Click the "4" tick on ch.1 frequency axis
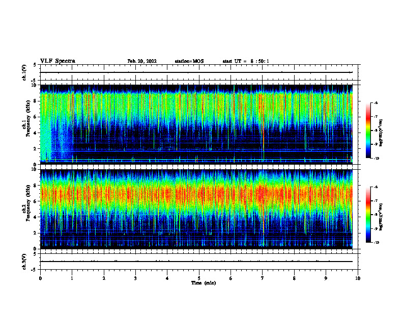 point(36,133)
